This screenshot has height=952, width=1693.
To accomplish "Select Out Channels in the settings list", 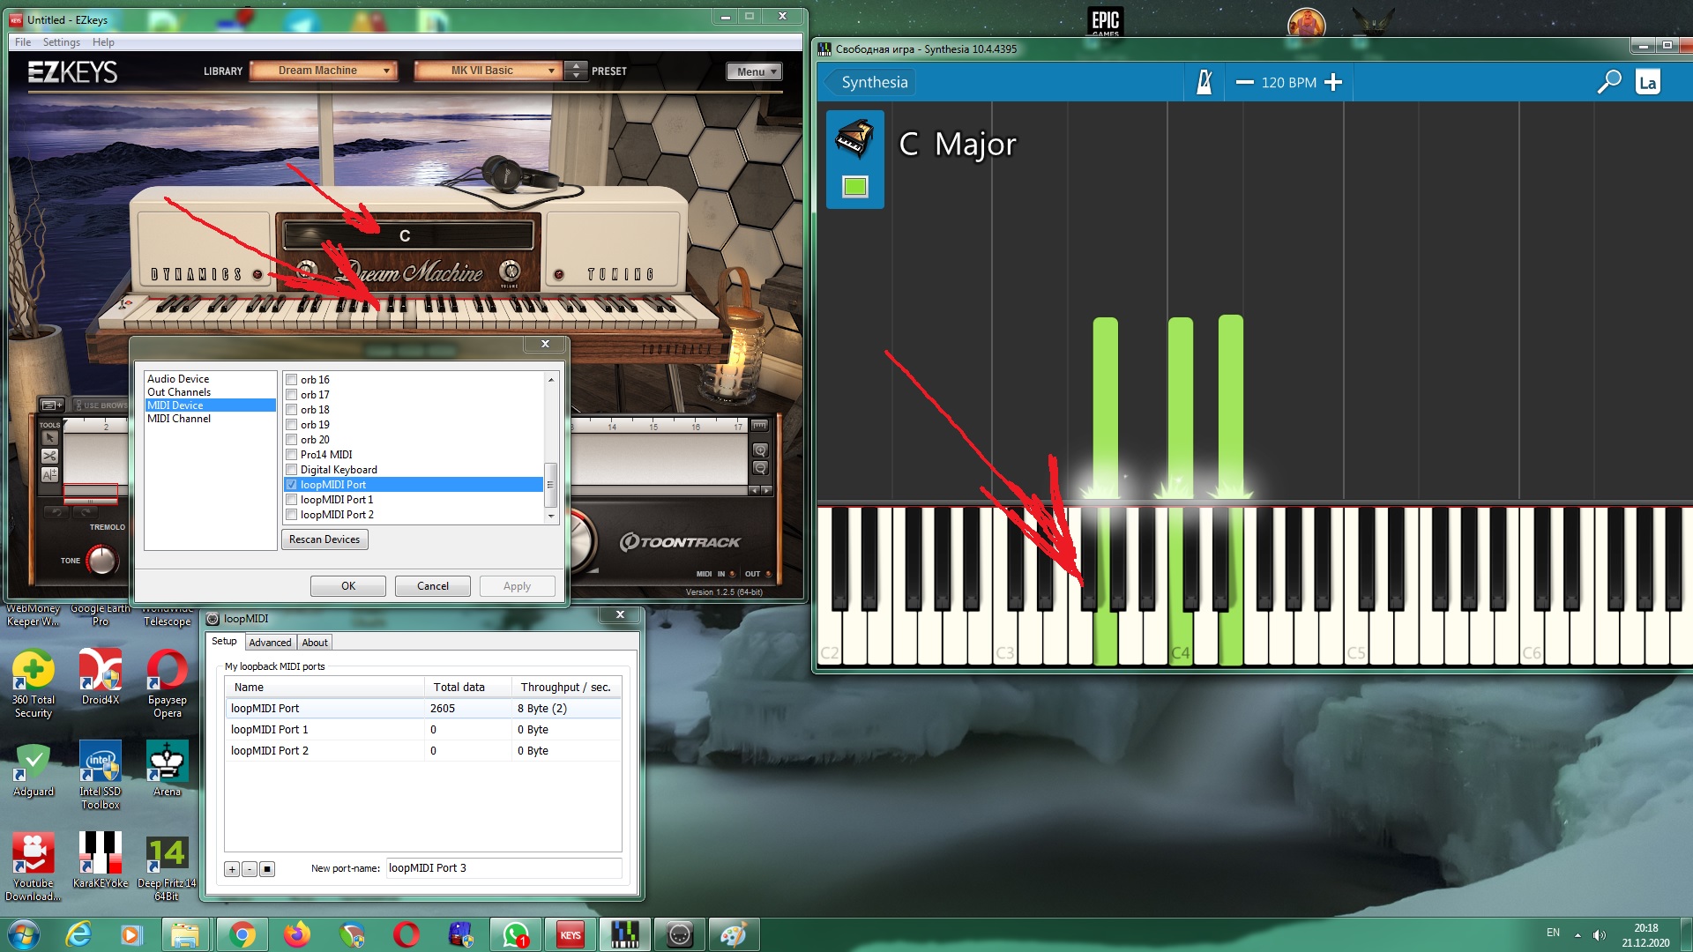I will [179, 392].
